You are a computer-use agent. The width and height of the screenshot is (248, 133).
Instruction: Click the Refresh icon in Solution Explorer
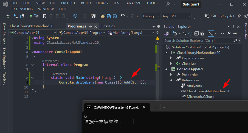point(190,34)
